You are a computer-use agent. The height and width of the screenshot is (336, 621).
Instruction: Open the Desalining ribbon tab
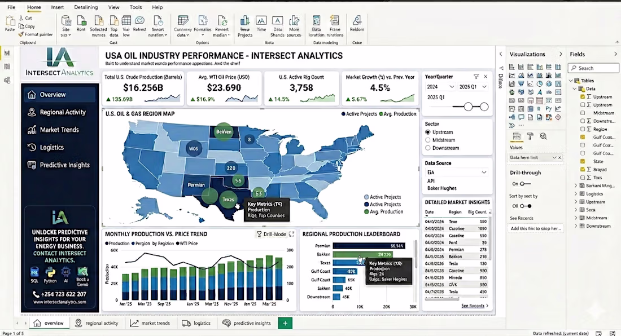pyautogui.click(x=86, y=7)
